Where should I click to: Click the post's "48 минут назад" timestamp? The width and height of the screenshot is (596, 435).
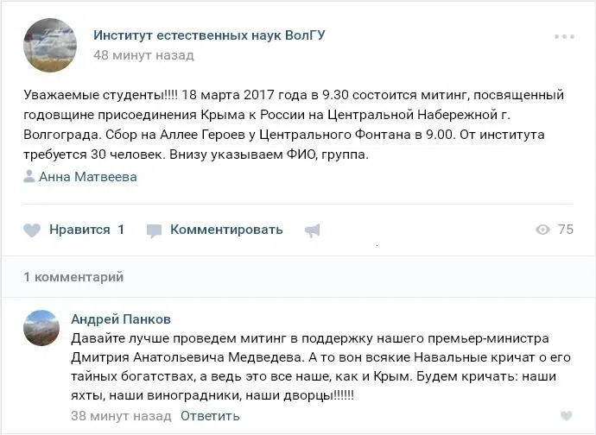143,55
